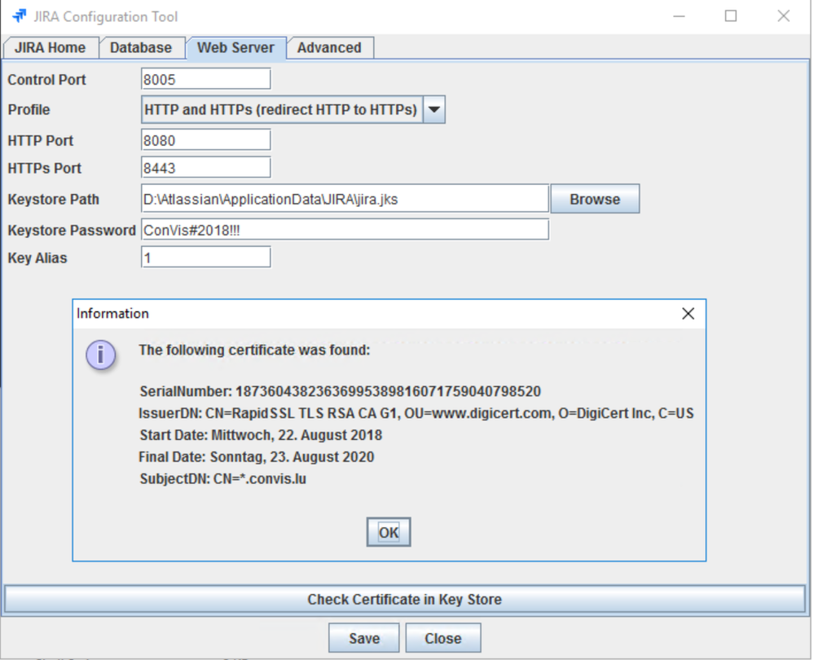Click the Close button at bottom
Image resolution: width=814 pixels, height=660 pixels.
(442, 638)
